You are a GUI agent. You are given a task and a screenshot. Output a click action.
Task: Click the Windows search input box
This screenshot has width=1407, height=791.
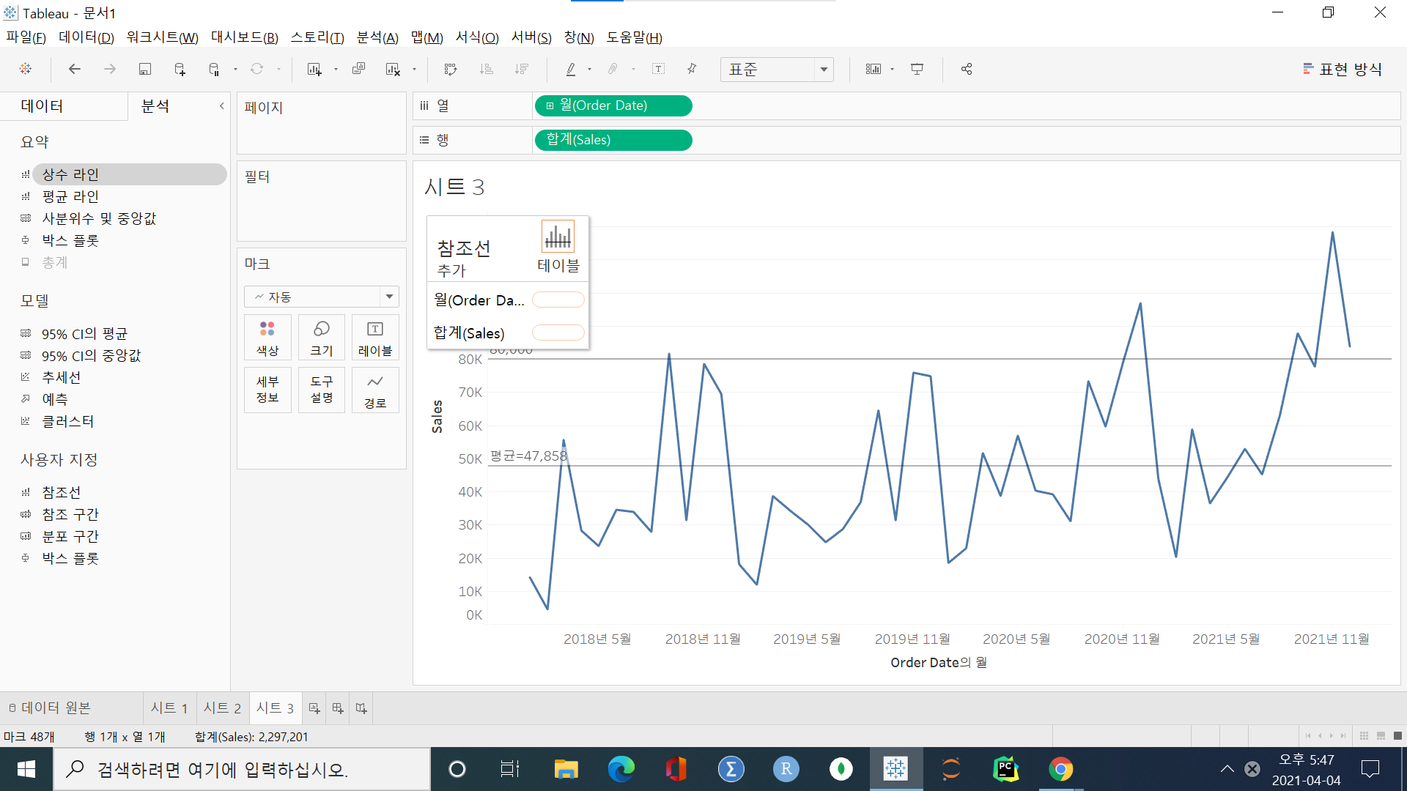(x=242, y=770)
